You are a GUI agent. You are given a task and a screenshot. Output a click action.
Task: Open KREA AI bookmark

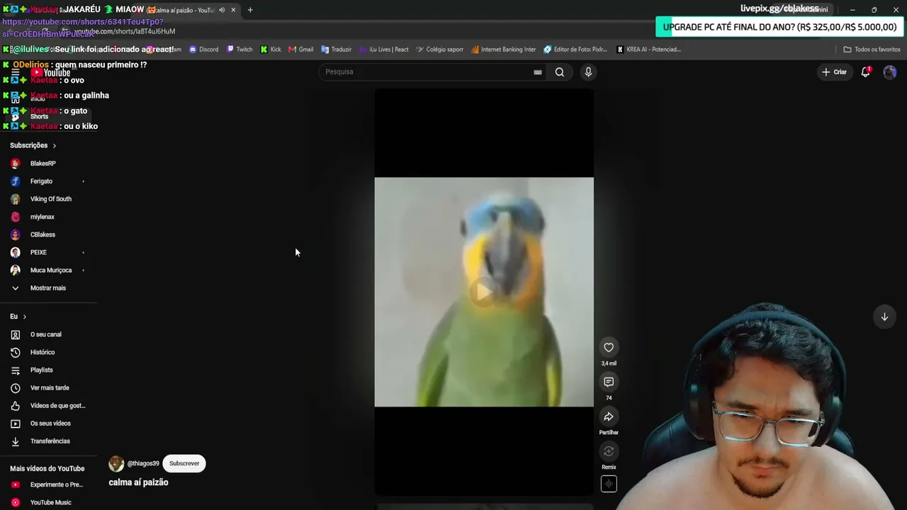pos(649,50)
